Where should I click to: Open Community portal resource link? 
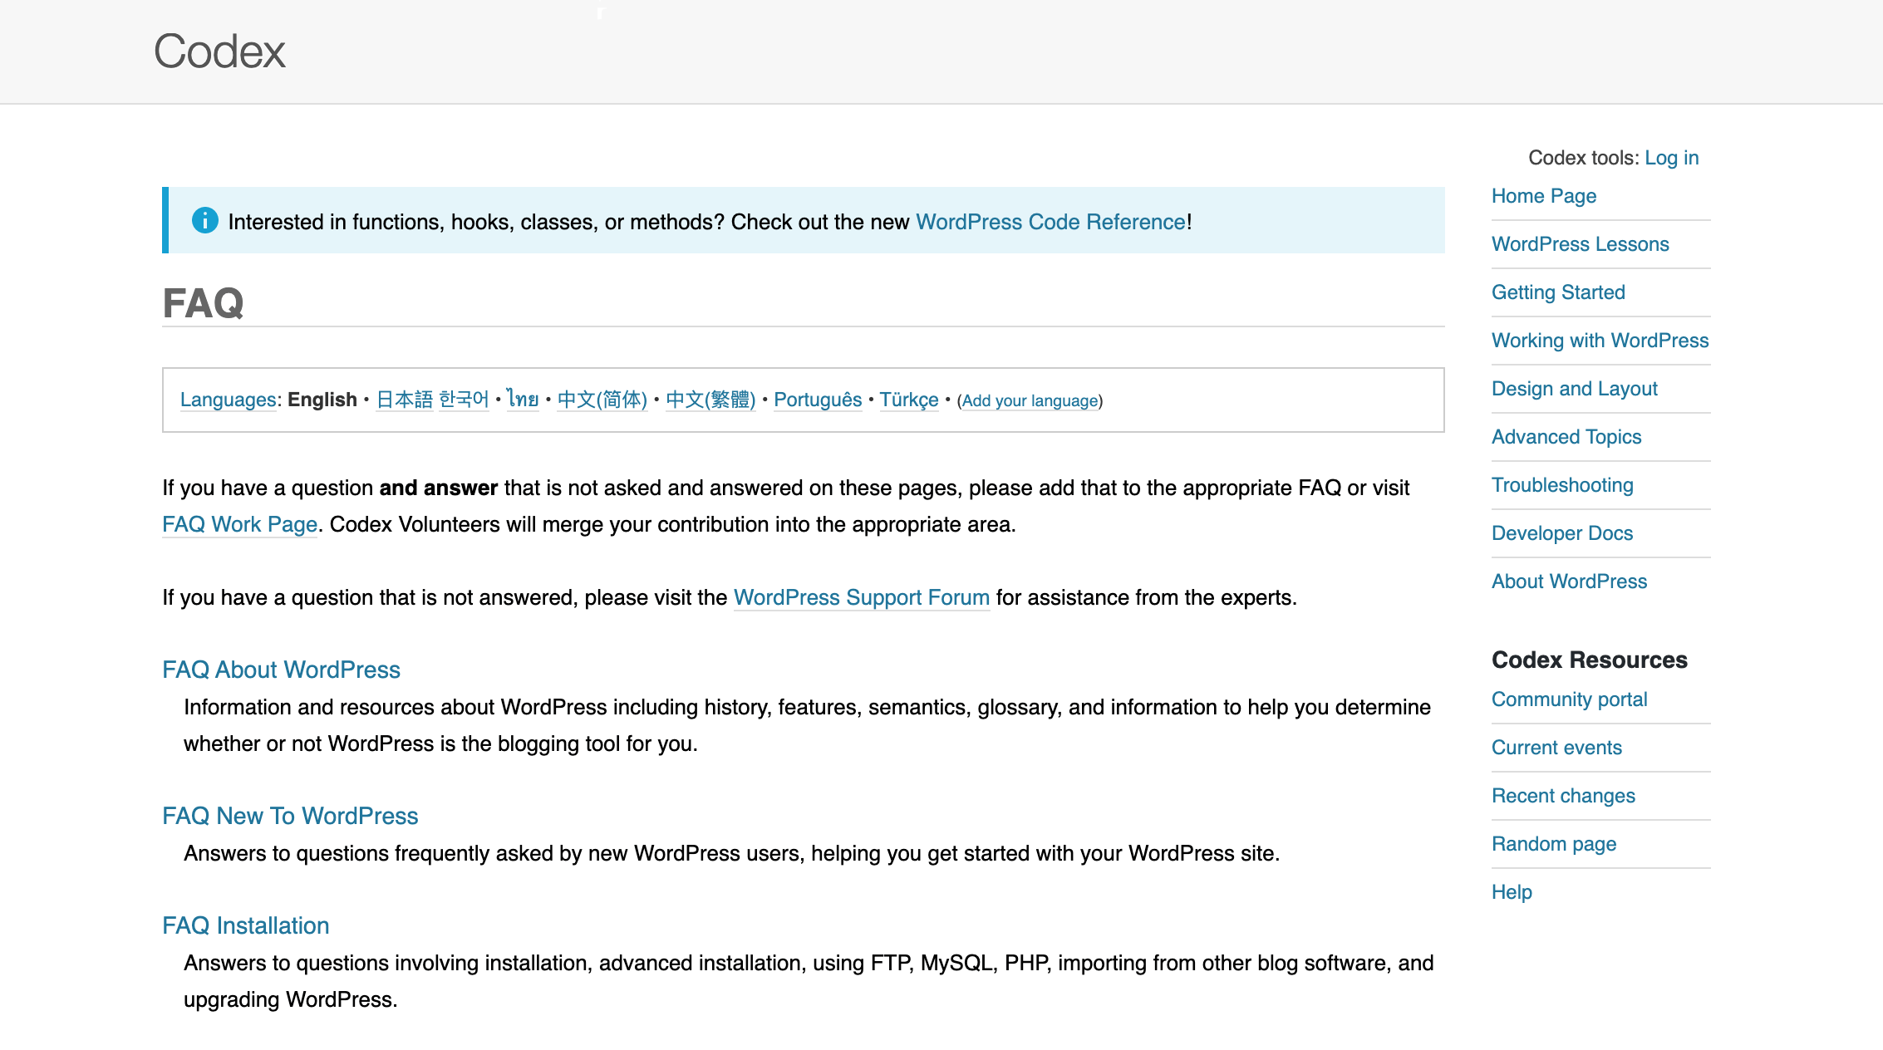click(1569, 699)
